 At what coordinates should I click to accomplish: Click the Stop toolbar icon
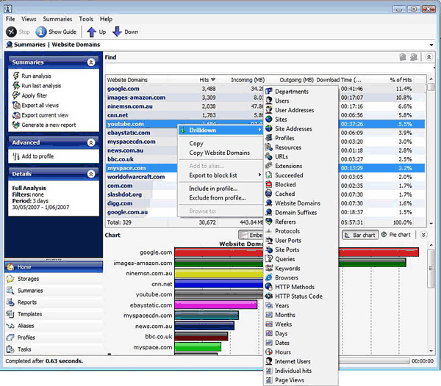pos(11,32)
